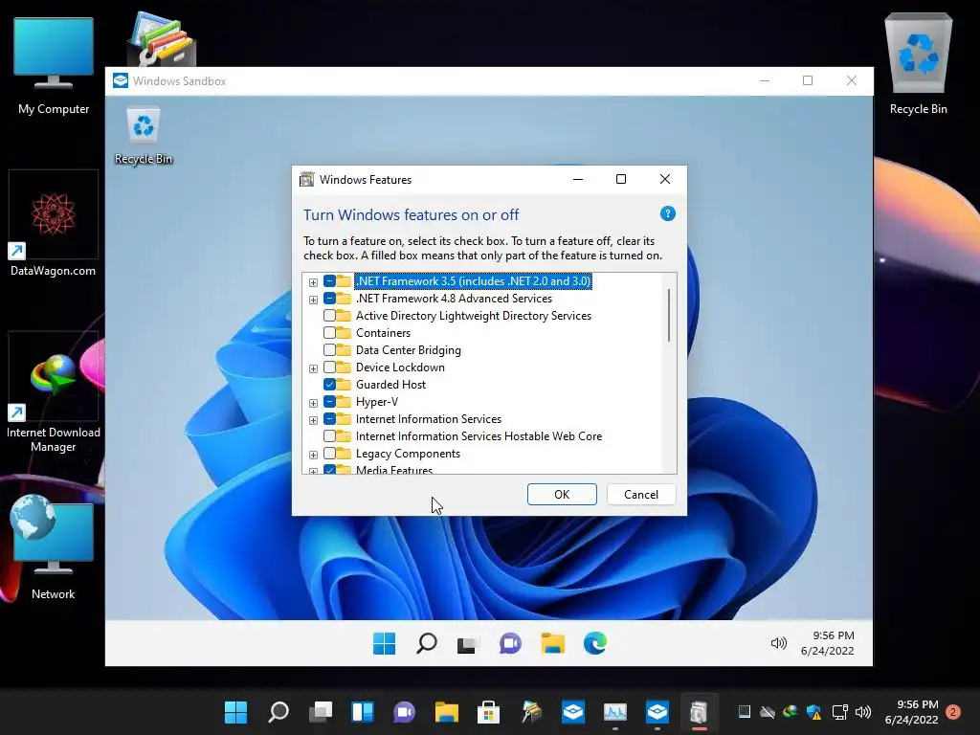This screenshot has height=735, width=980.
Task: Open notifications badge showing 2
Action: (953, 712)
